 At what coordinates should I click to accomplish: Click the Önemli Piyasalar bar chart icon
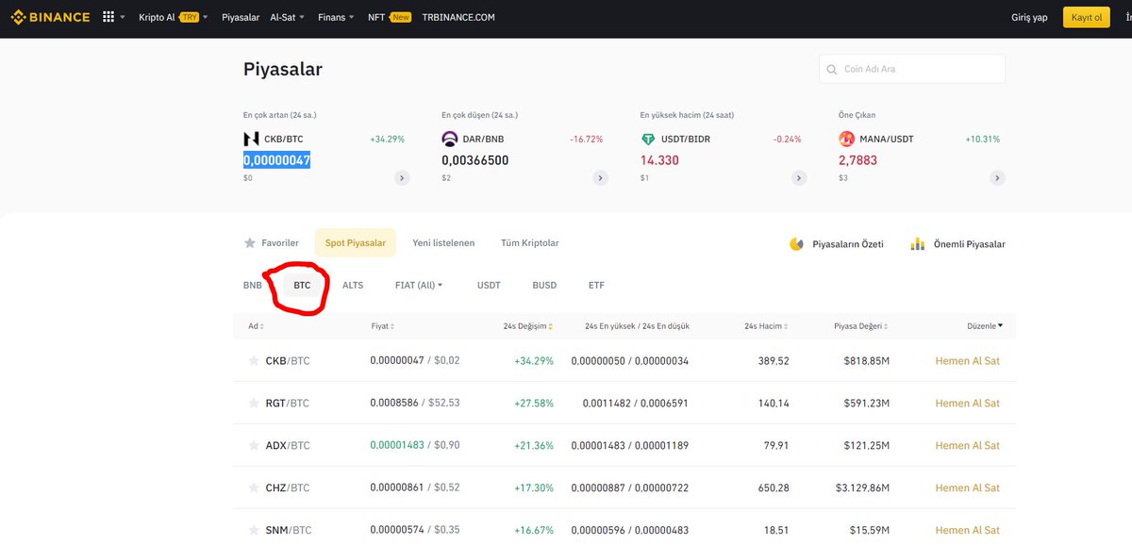coord(918,244)
